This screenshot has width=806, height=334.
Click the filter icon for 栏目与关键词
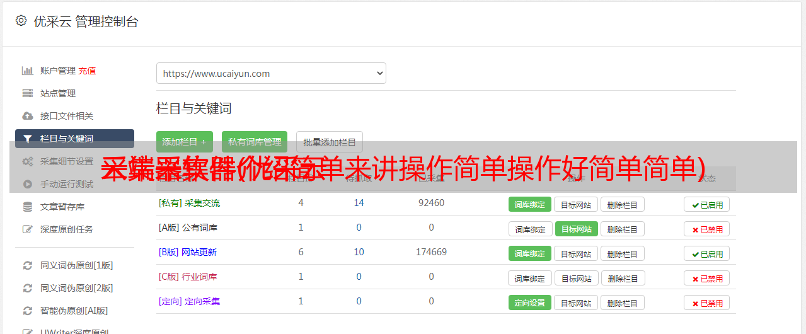27,139
